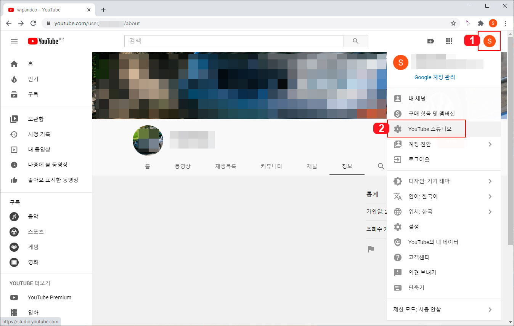Open the video creation (camera) icon
The width and height of the screenshot is (514, 326).
coord(430,41)
